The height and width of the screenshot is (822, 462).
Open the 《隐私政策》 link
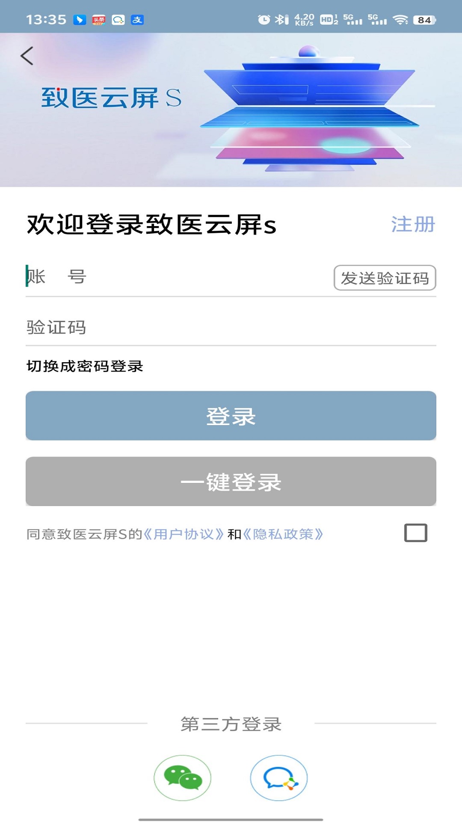click(283, 534)
